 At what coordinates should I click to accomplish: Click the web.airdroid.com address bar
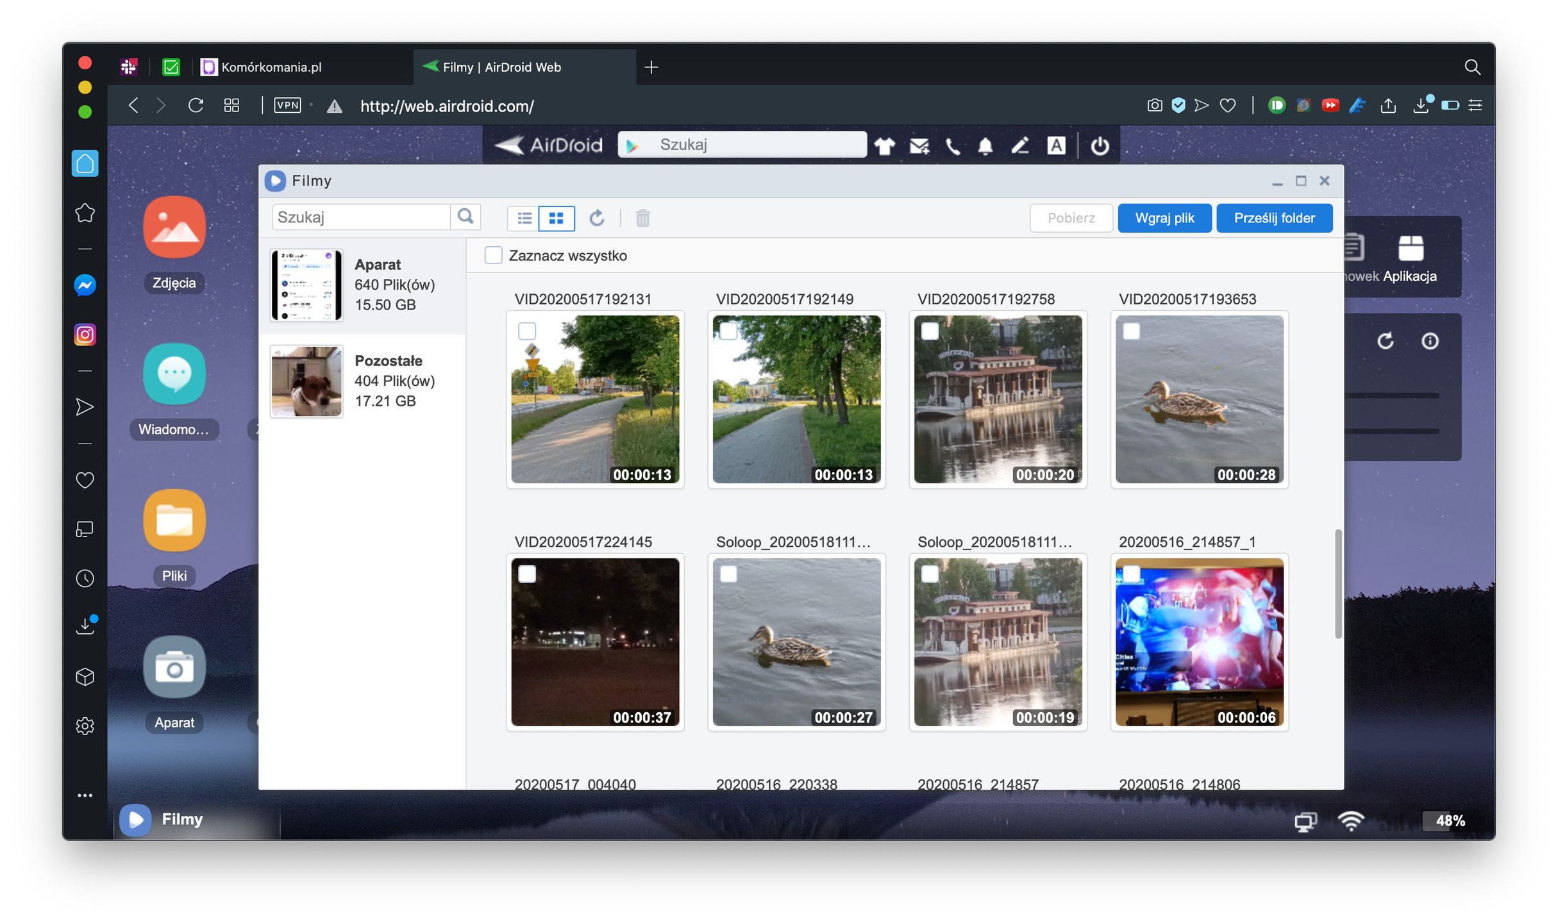pos(447,106)
